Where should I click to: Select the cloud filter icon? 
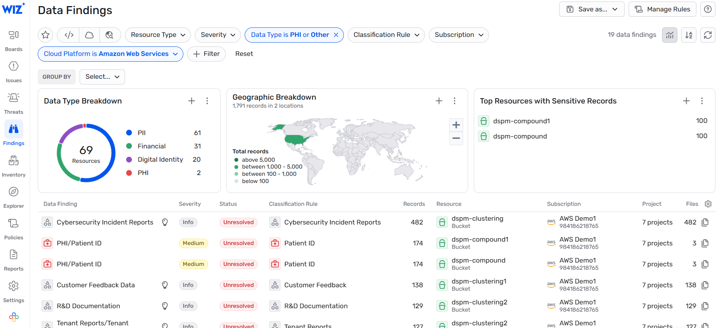[x=89, y=35]
